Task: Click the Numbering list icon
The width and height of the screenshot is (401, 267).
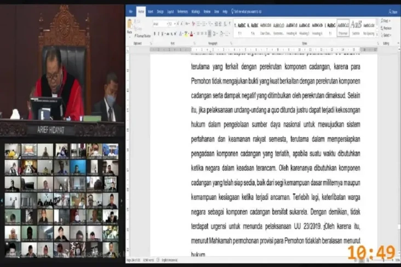Action: (x=204, y=24)
